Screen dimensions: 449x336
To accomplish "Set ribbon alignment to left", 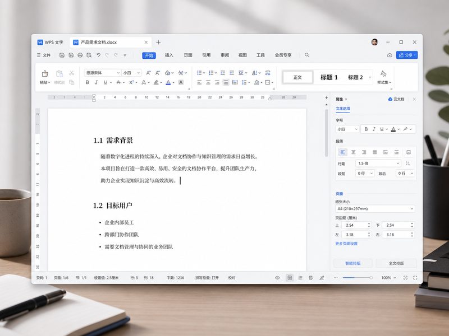I will [199, 82].
